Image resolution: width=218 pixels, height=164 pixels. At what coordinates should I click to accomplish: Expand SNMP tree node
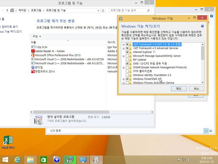click(123, 68)
